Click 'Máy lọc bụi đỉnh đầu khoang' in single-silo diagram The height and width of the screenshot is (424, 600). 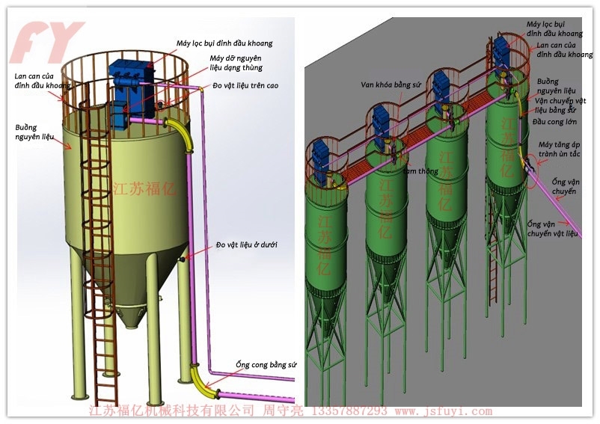[224, 43]
